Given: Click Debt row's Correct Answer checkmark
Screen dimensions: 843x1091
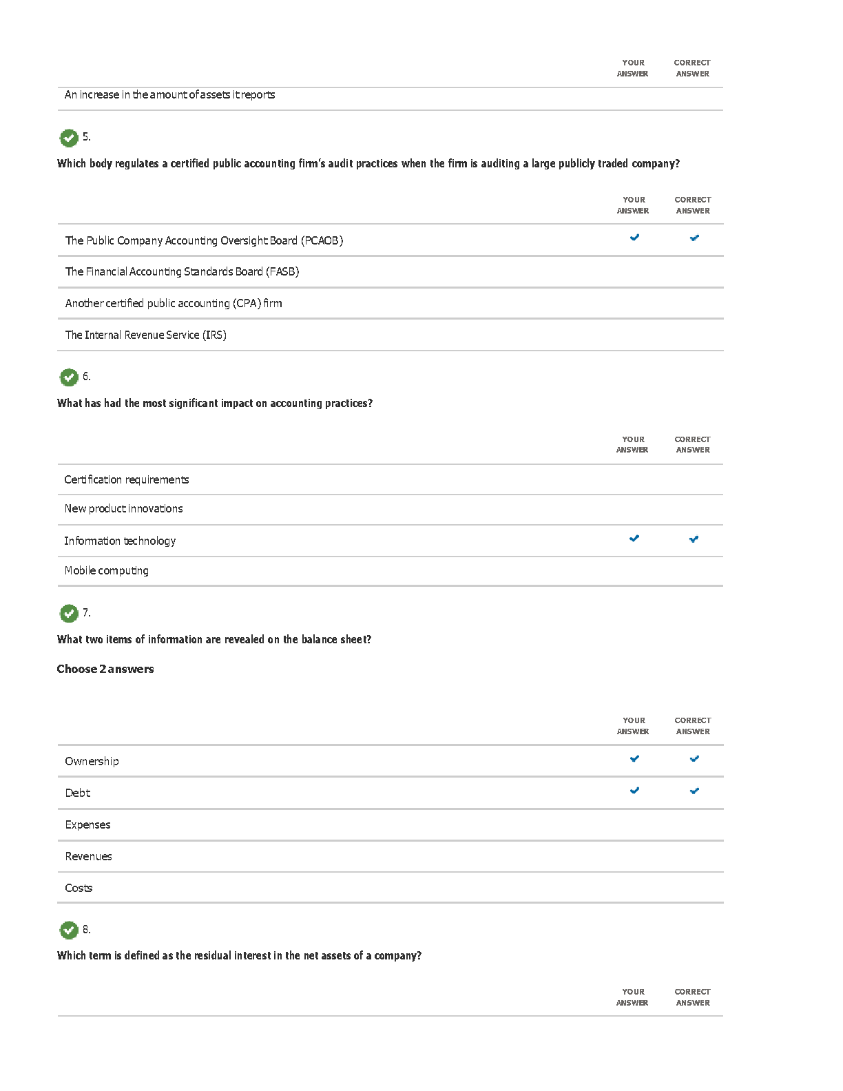Looking at the screenshot, I should point(694,791).
